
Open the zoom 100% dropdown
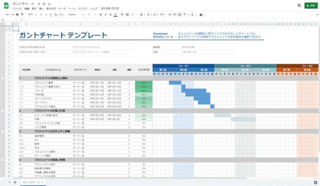pyautogui.click(x=32, y=14)
